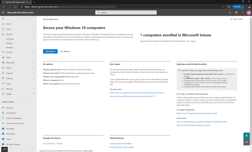The height and width of the screenshot is (152, 252).
Task: Click Go to Devices > Policies link
Action: coord(53,143)
